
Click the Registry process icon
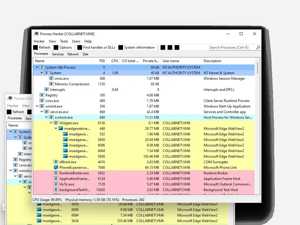42,95
